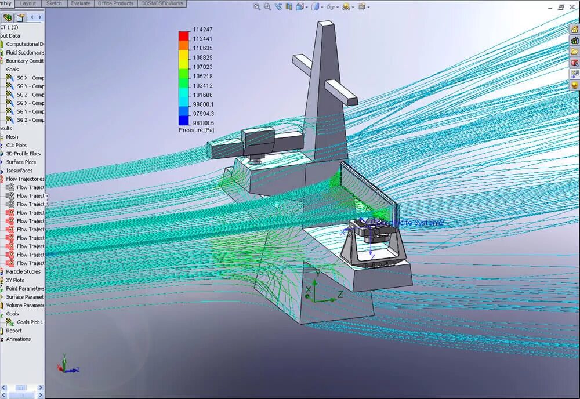580x399 pixels.
Task: Open SolidWorks Resources home icon in task pane
Action: [574, 30]
